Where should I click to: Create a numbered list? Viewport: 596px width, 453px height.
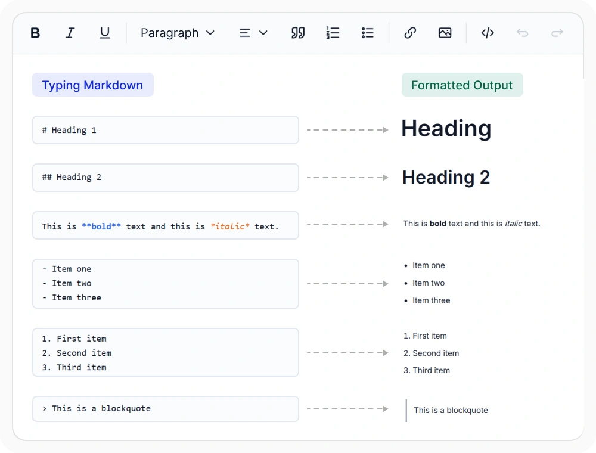point(333,33)
